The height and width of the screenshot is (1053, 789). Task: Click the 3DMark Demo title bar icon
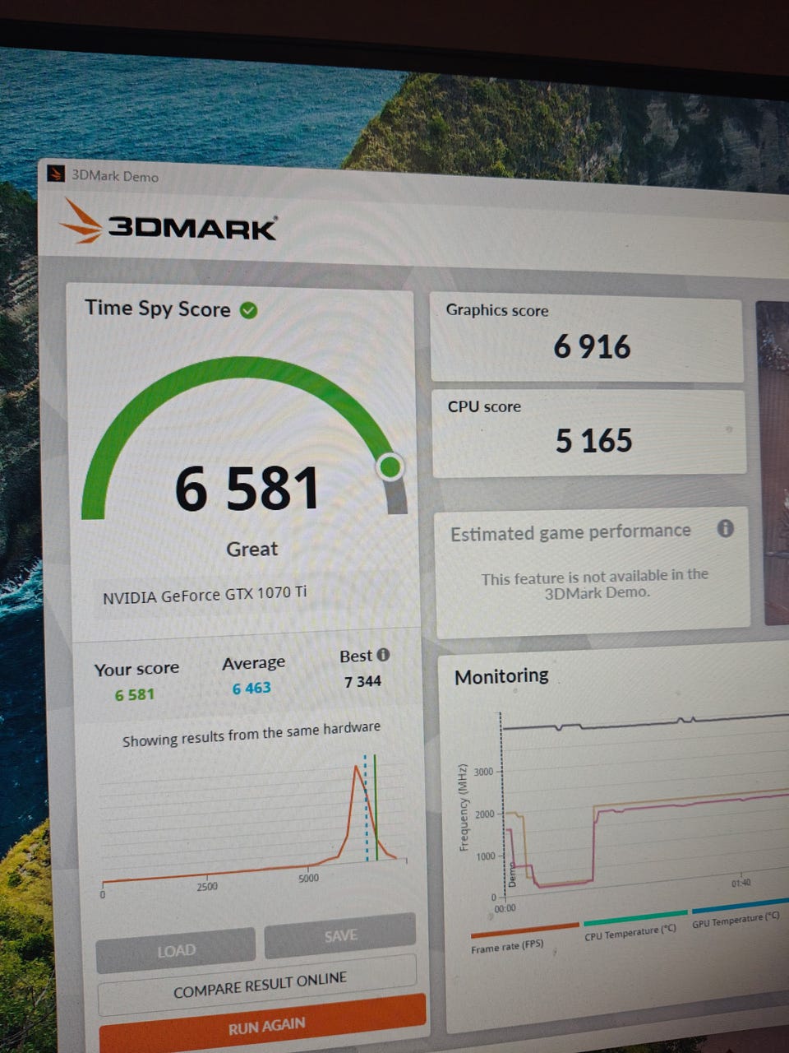click(x=56, y=174)
